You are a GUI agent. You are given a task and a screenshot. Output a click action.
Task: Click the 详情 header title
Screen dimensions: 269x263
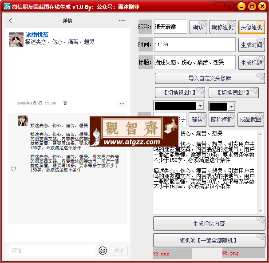coord(67,21)
